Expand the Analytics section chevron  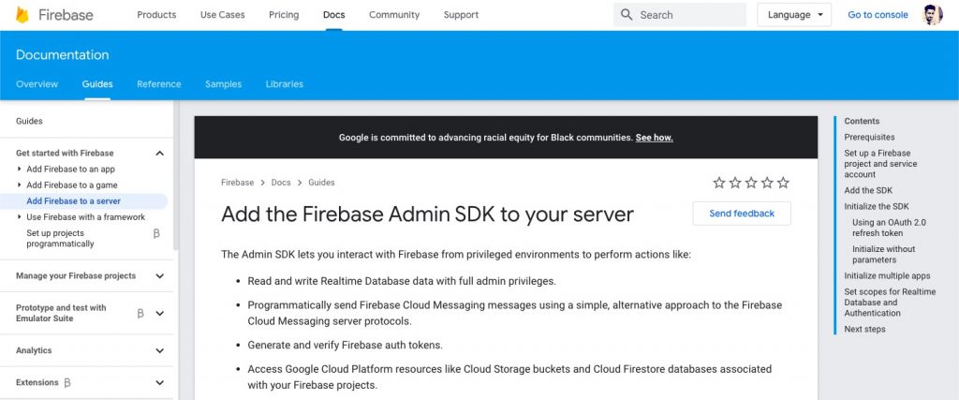tap(159, 350)
